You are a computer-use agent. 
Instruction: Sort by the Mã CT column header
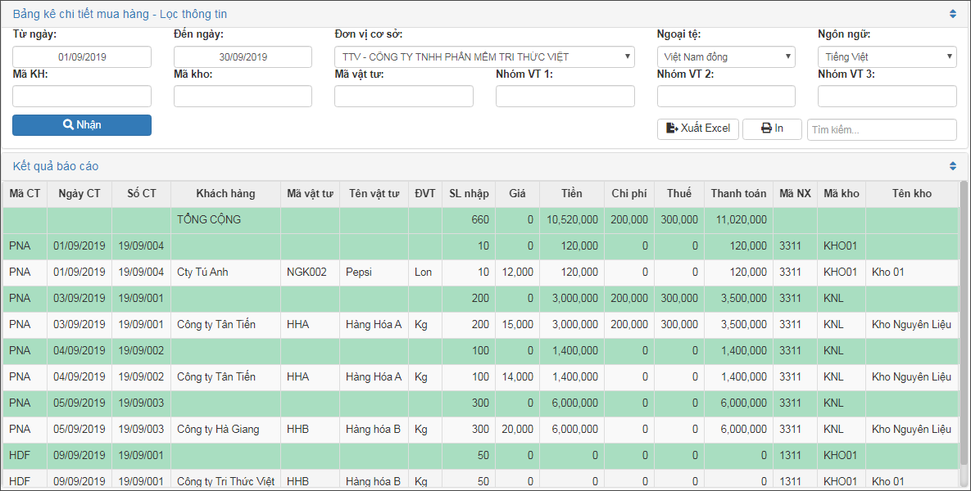[25, 194]
